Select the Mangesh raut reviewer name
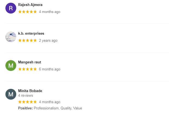Viewport: 169px width, 114px height. [x=30, y=62]
